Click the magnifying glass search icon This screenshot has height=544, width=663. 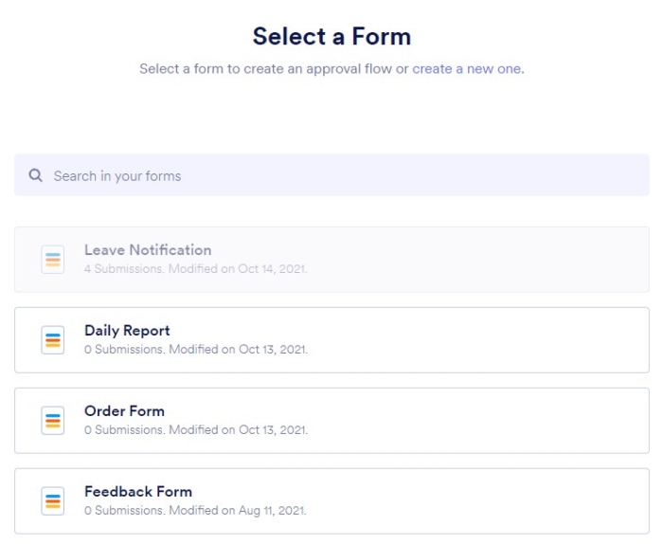(36, 175)
